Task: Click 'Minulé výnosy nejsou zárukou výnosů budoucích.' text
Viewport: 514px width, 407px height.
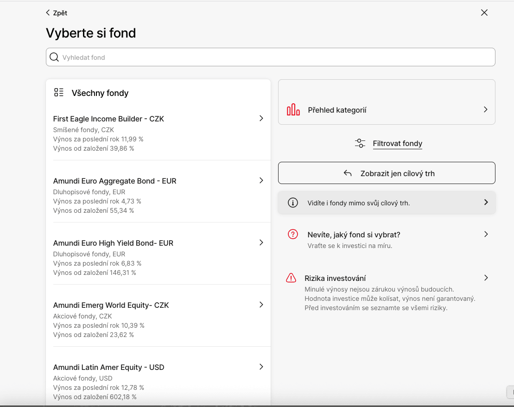Action: point(379,289)
